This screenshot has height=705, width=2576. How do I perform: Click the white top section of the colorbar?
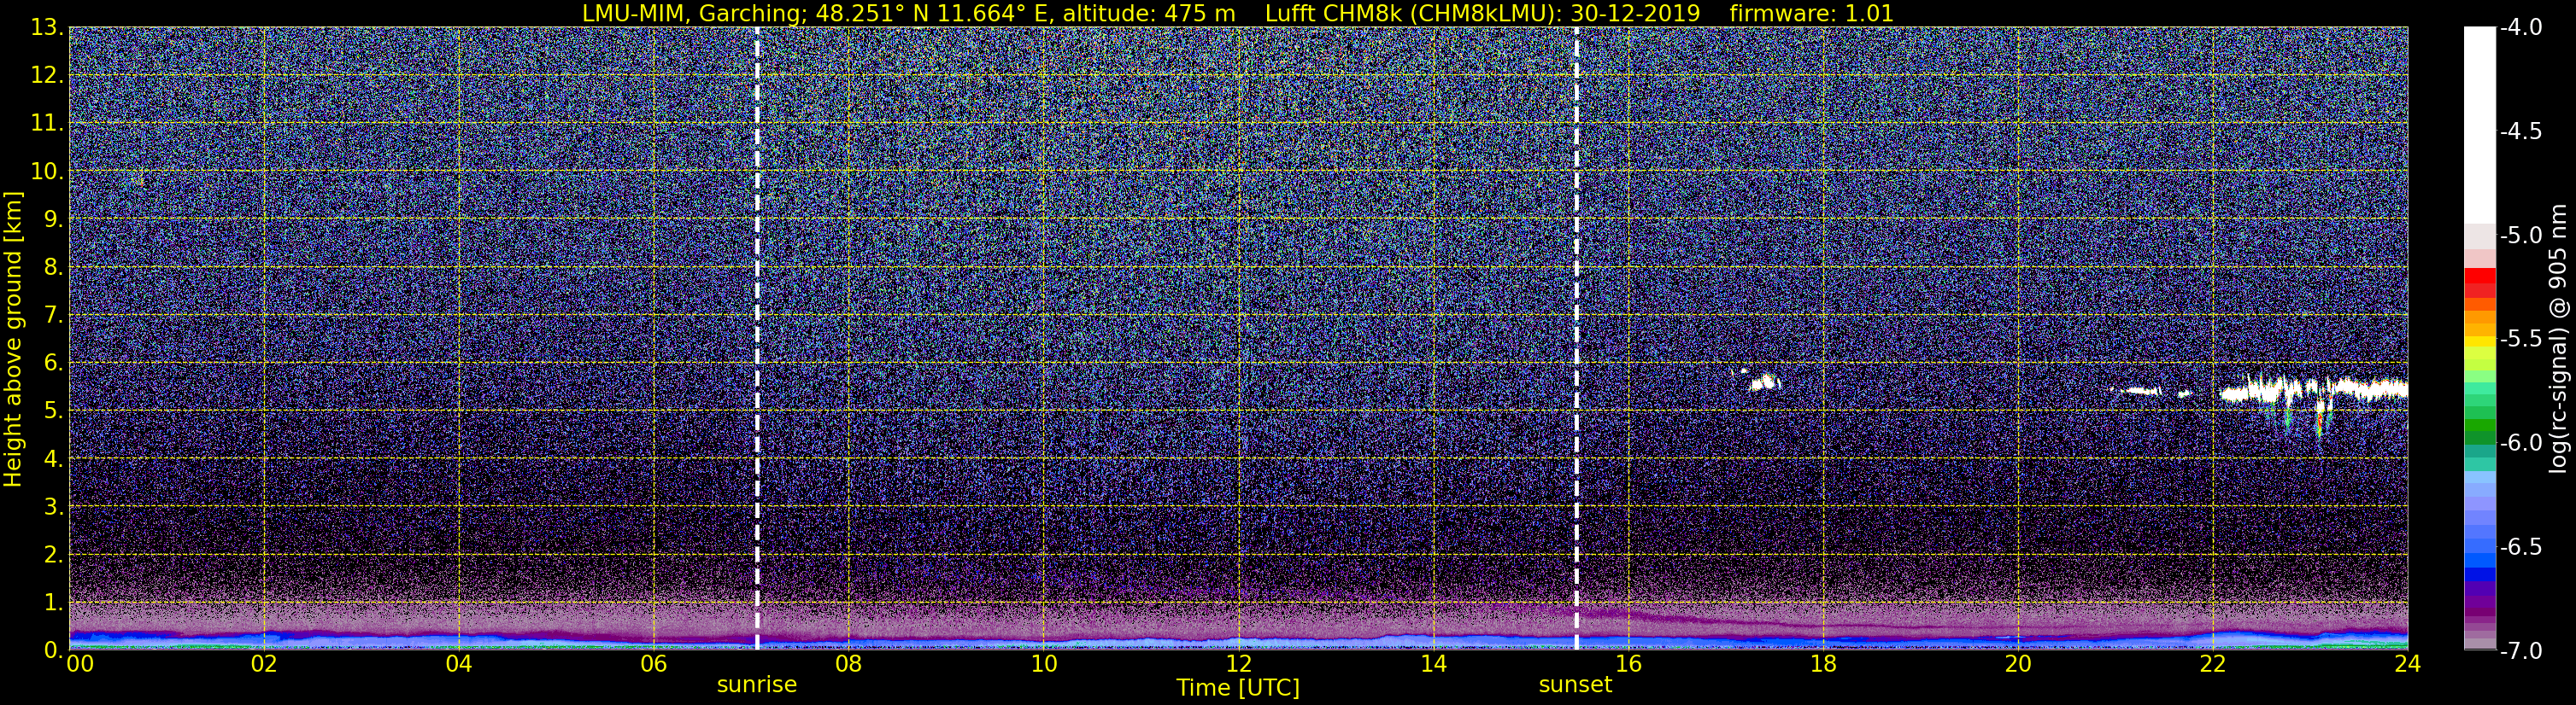click(x=2479, y=119)
